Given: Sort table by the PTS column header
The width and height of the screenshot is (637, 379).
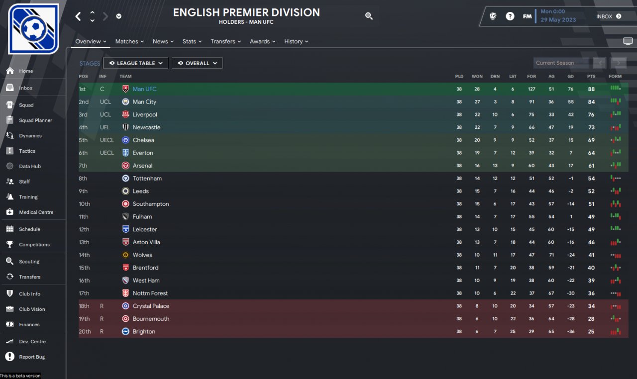Looking at the screenshot, I should click(591, 77).
